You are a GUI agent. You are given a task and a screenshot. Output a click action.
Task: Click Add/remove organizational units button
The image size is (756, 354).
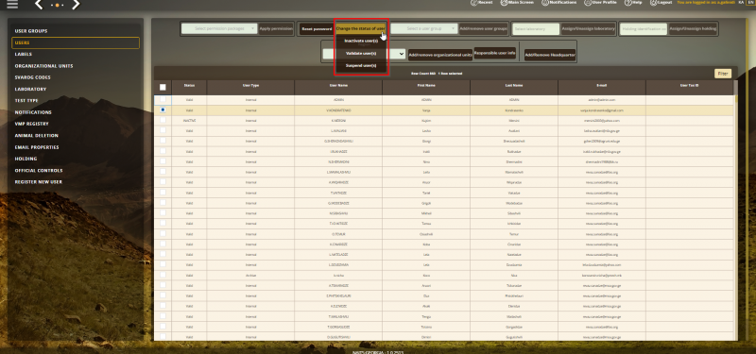pyautogui.click(x=440, y=55)
